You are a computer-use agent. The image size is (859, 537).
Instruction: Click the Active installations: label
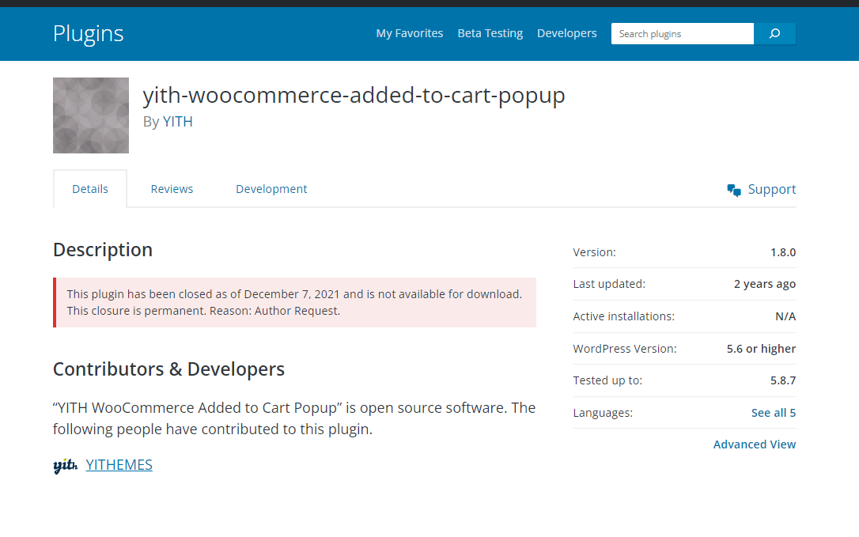point(624,316)
